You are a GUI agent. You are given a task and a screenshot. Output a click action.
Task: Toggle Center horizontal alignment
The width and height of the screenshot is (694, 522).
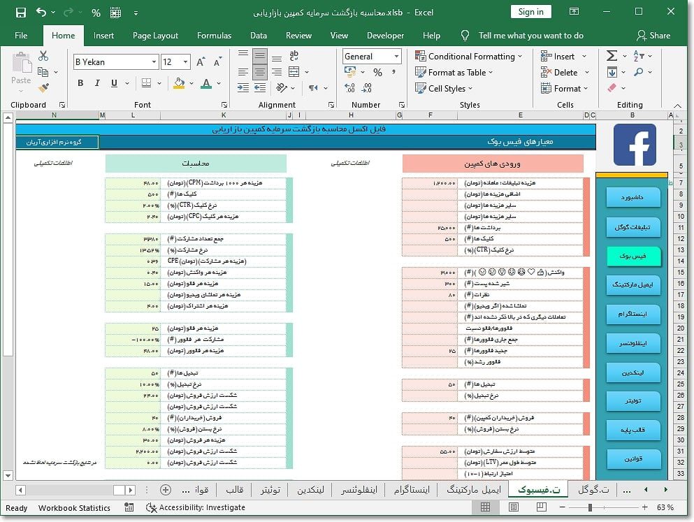[260, 72]
